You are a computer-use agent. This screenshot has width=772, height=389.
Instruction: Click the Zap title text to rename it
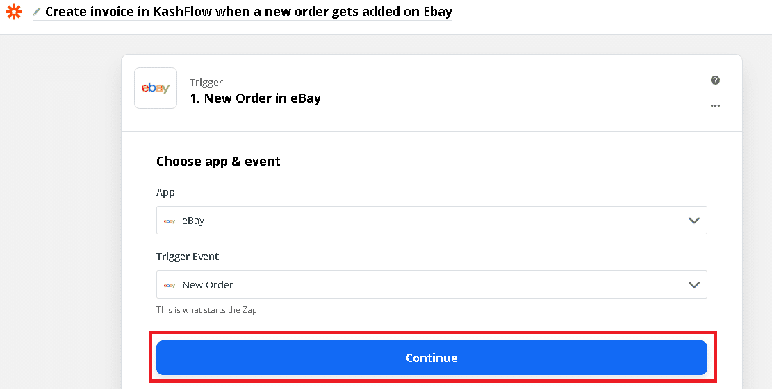[248, 12]
